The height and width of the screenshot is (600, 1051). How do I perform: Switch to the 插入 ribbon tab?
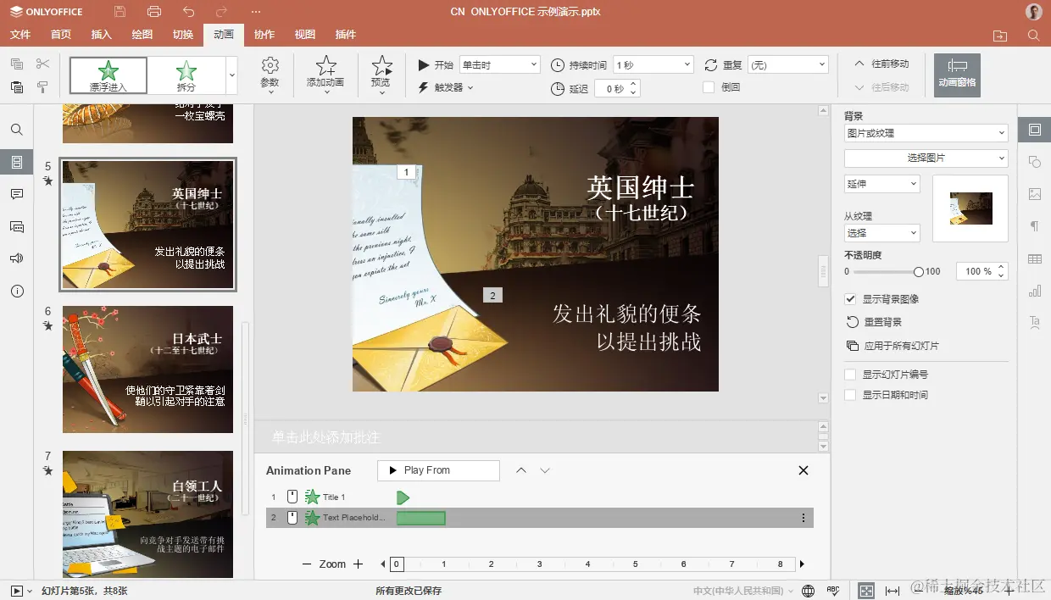101,35
